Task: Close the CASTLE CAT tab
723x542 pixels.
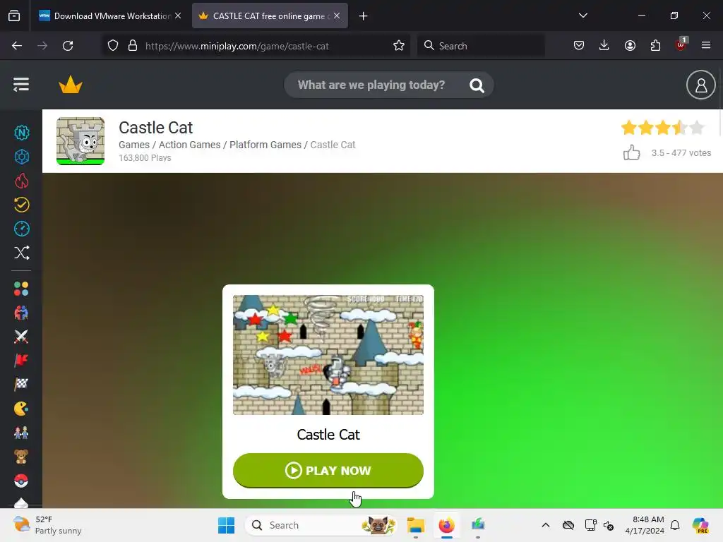Action: (x=337, y=16)
